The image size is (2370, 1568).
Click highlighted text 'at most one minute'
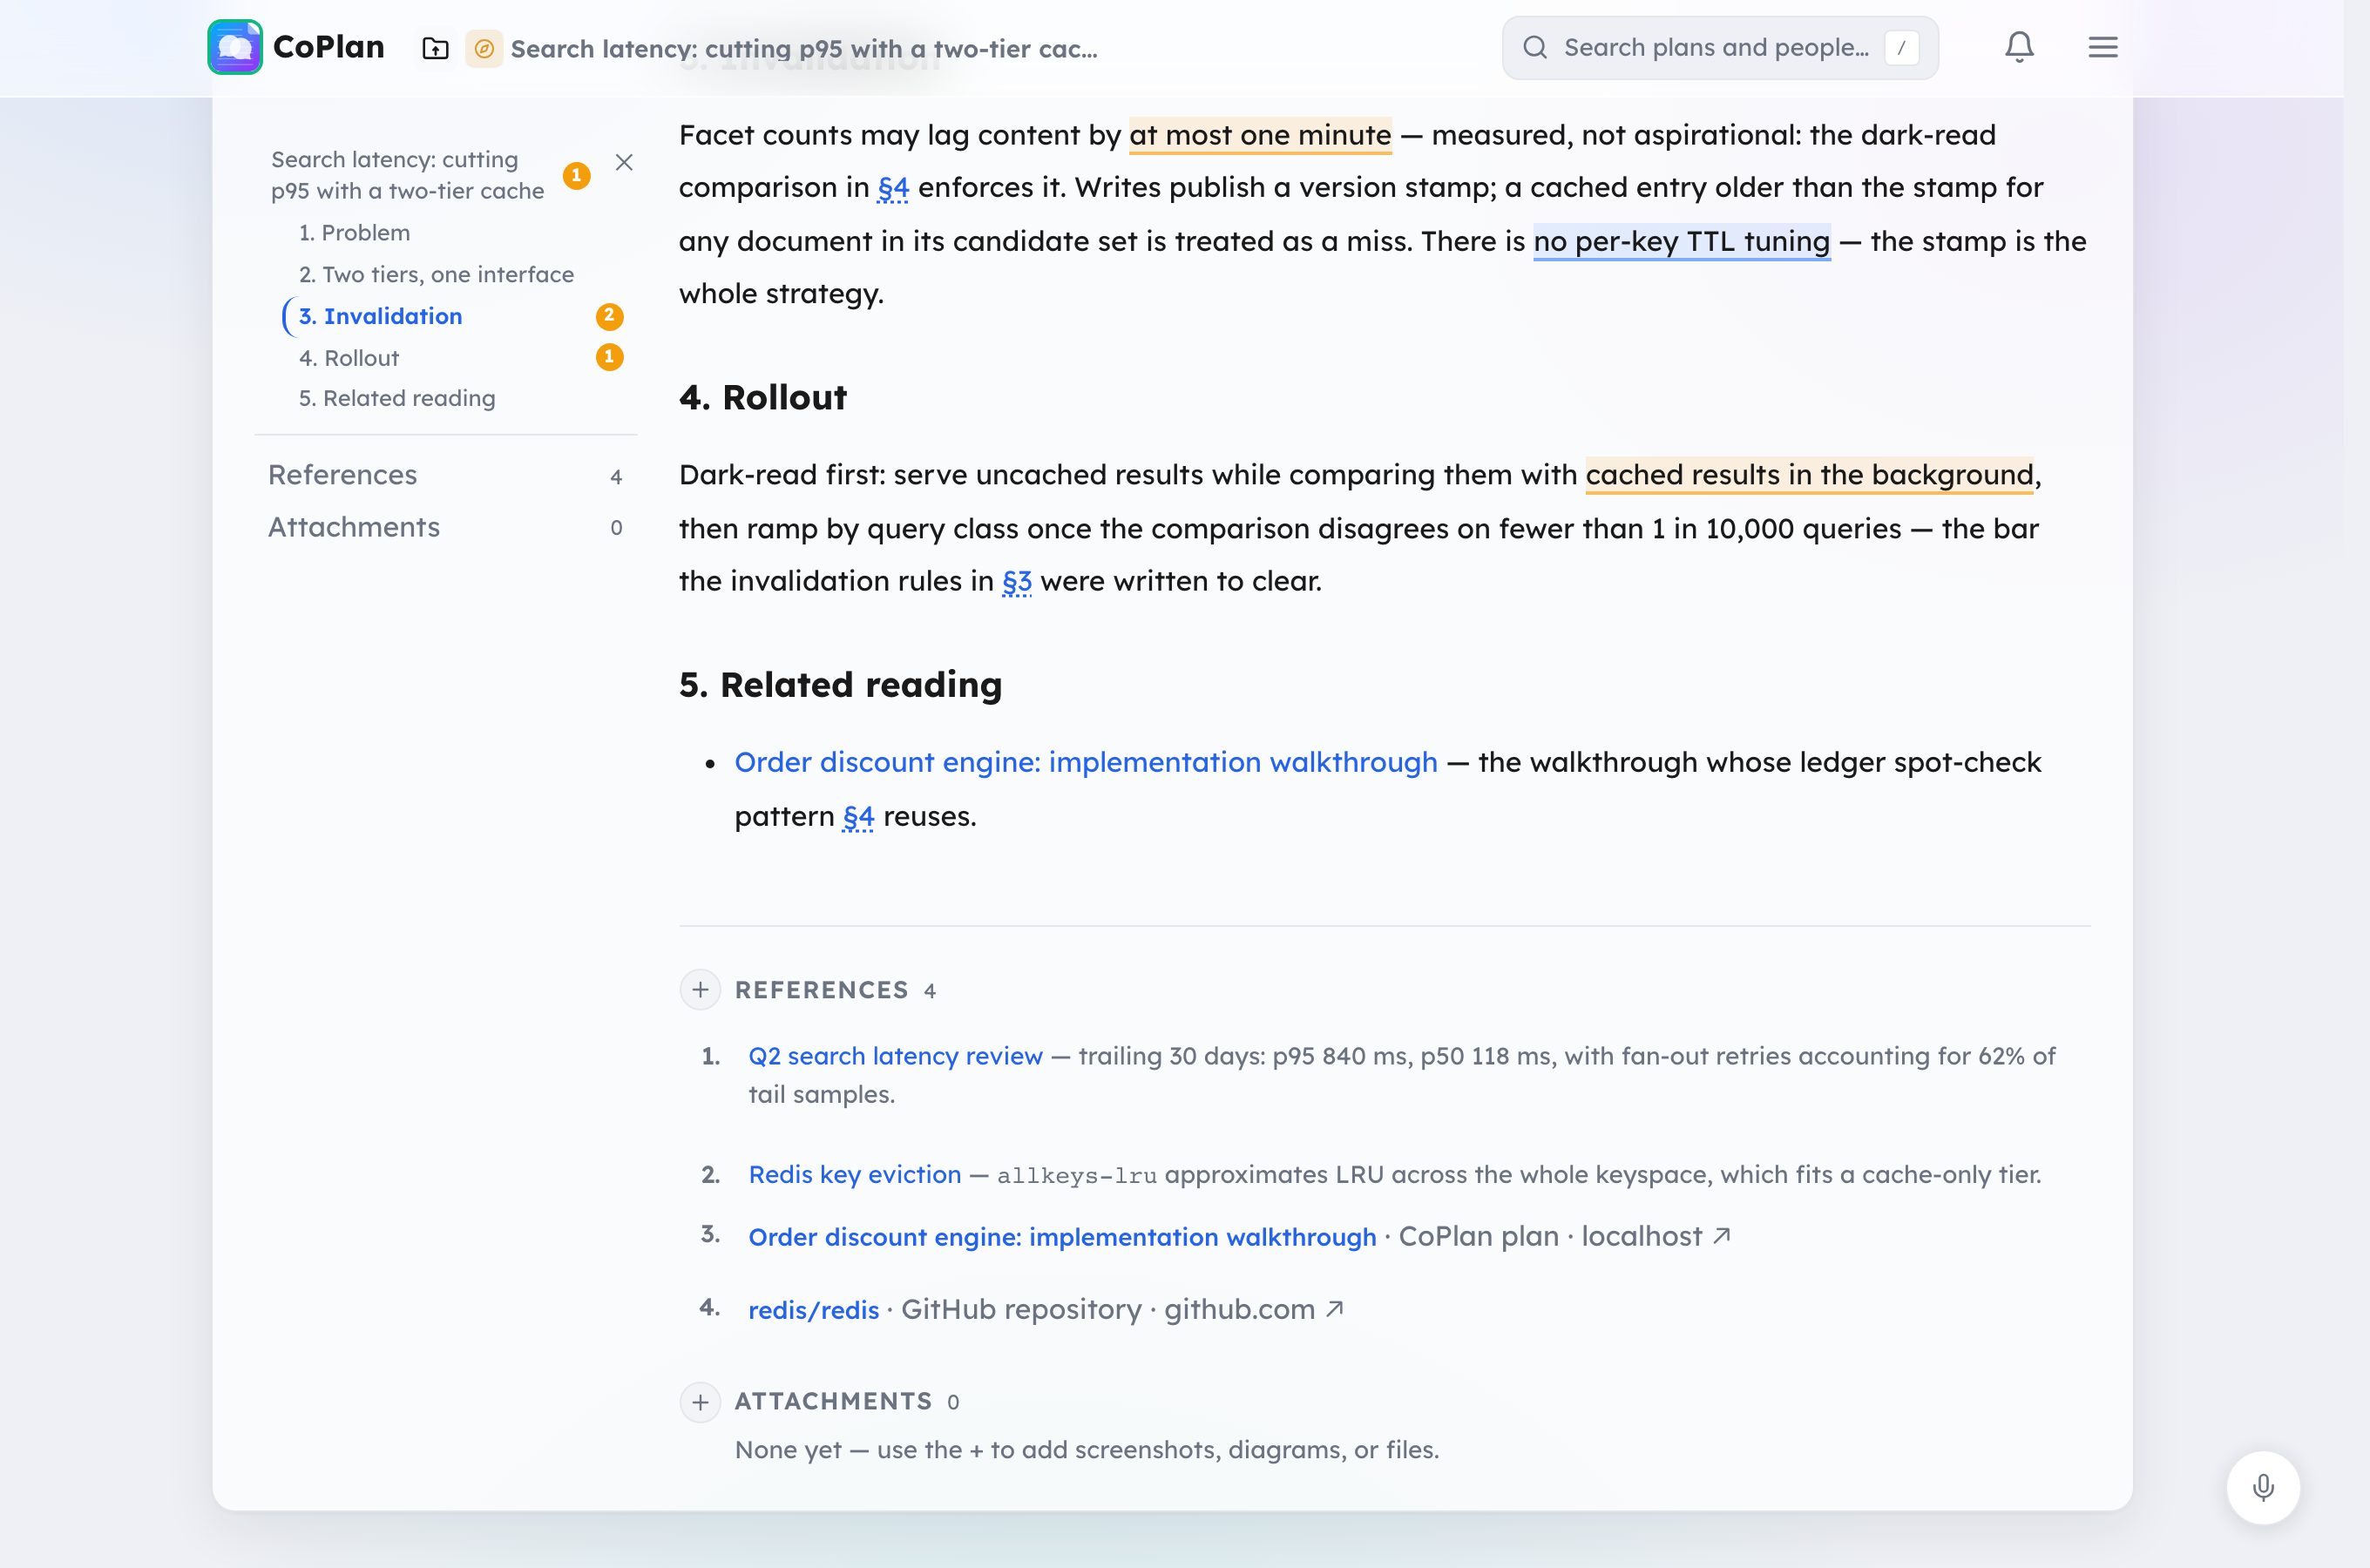1260,135
